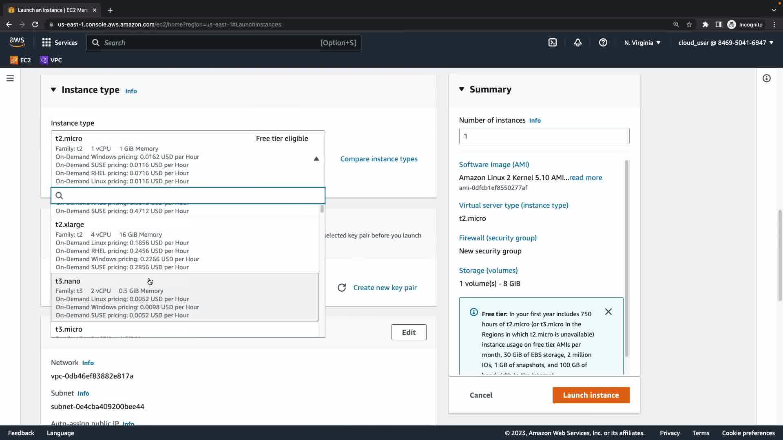Open the cloud_user account dropdown
The width and height of the screenshot is (783, 440).
point(725,42)
